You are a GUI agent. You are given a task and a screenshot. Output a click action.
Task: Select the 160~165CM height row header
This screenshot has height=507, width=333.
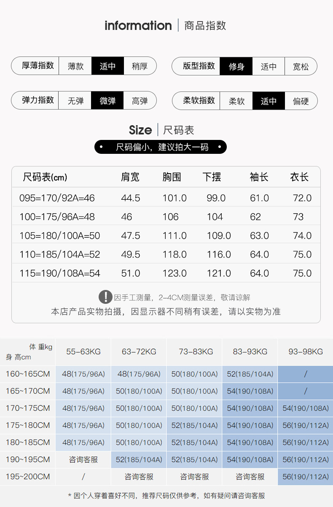(27, 374)
